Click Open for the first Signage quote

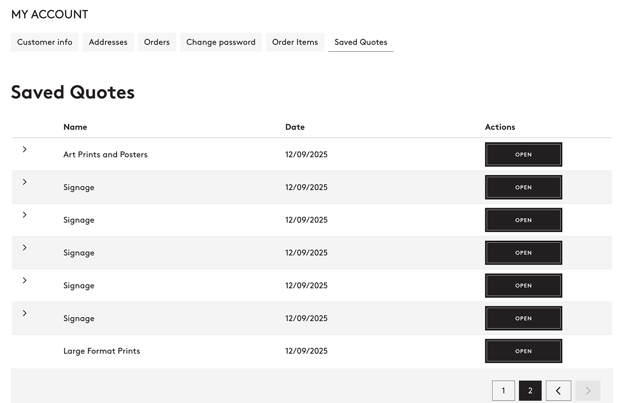coord(523,187)
